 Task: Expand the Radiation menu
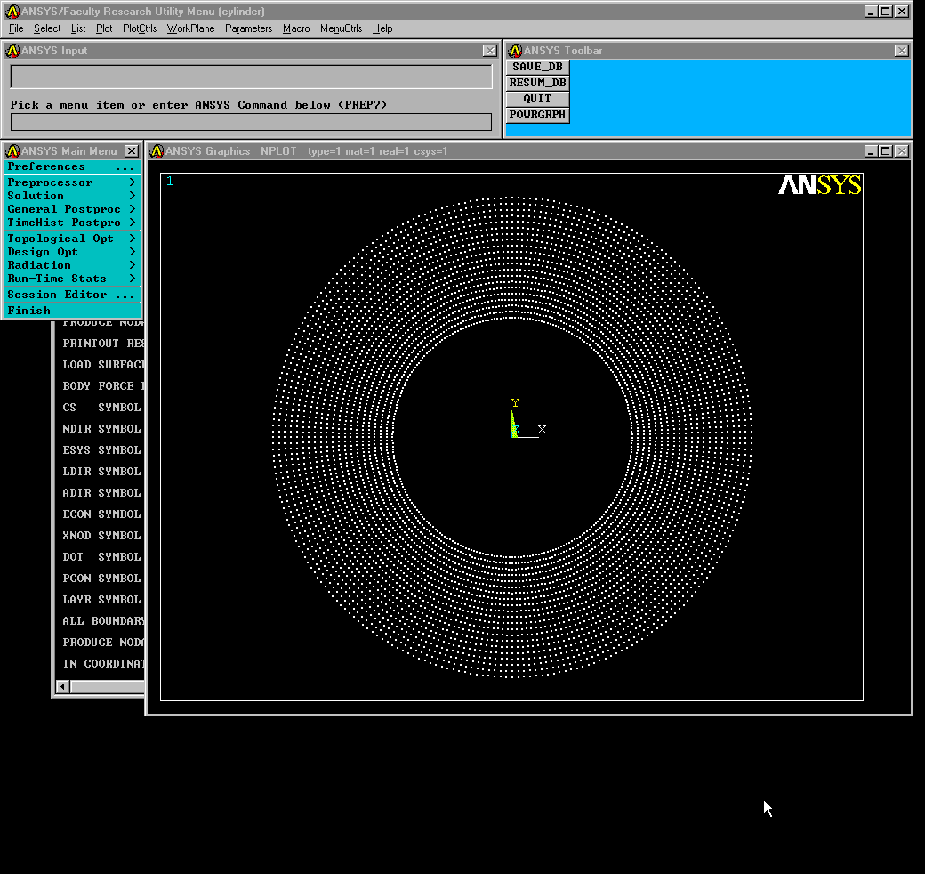click(72, 265)
